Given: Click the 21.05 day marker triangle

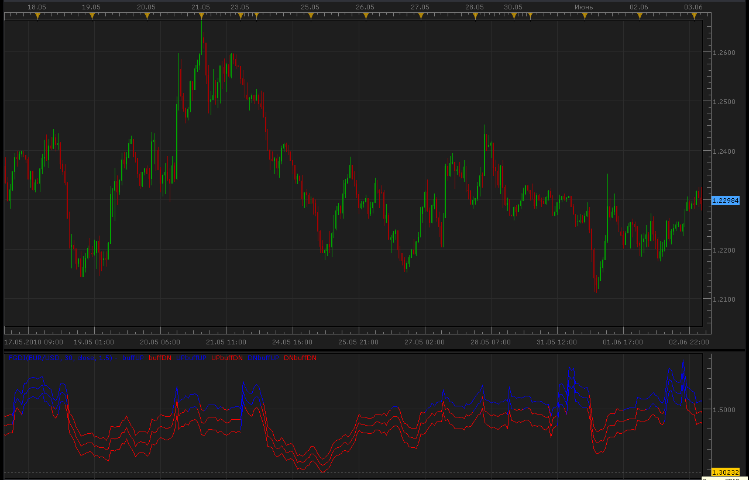Looking at the screenshot, I should click(x=201, y=16).
